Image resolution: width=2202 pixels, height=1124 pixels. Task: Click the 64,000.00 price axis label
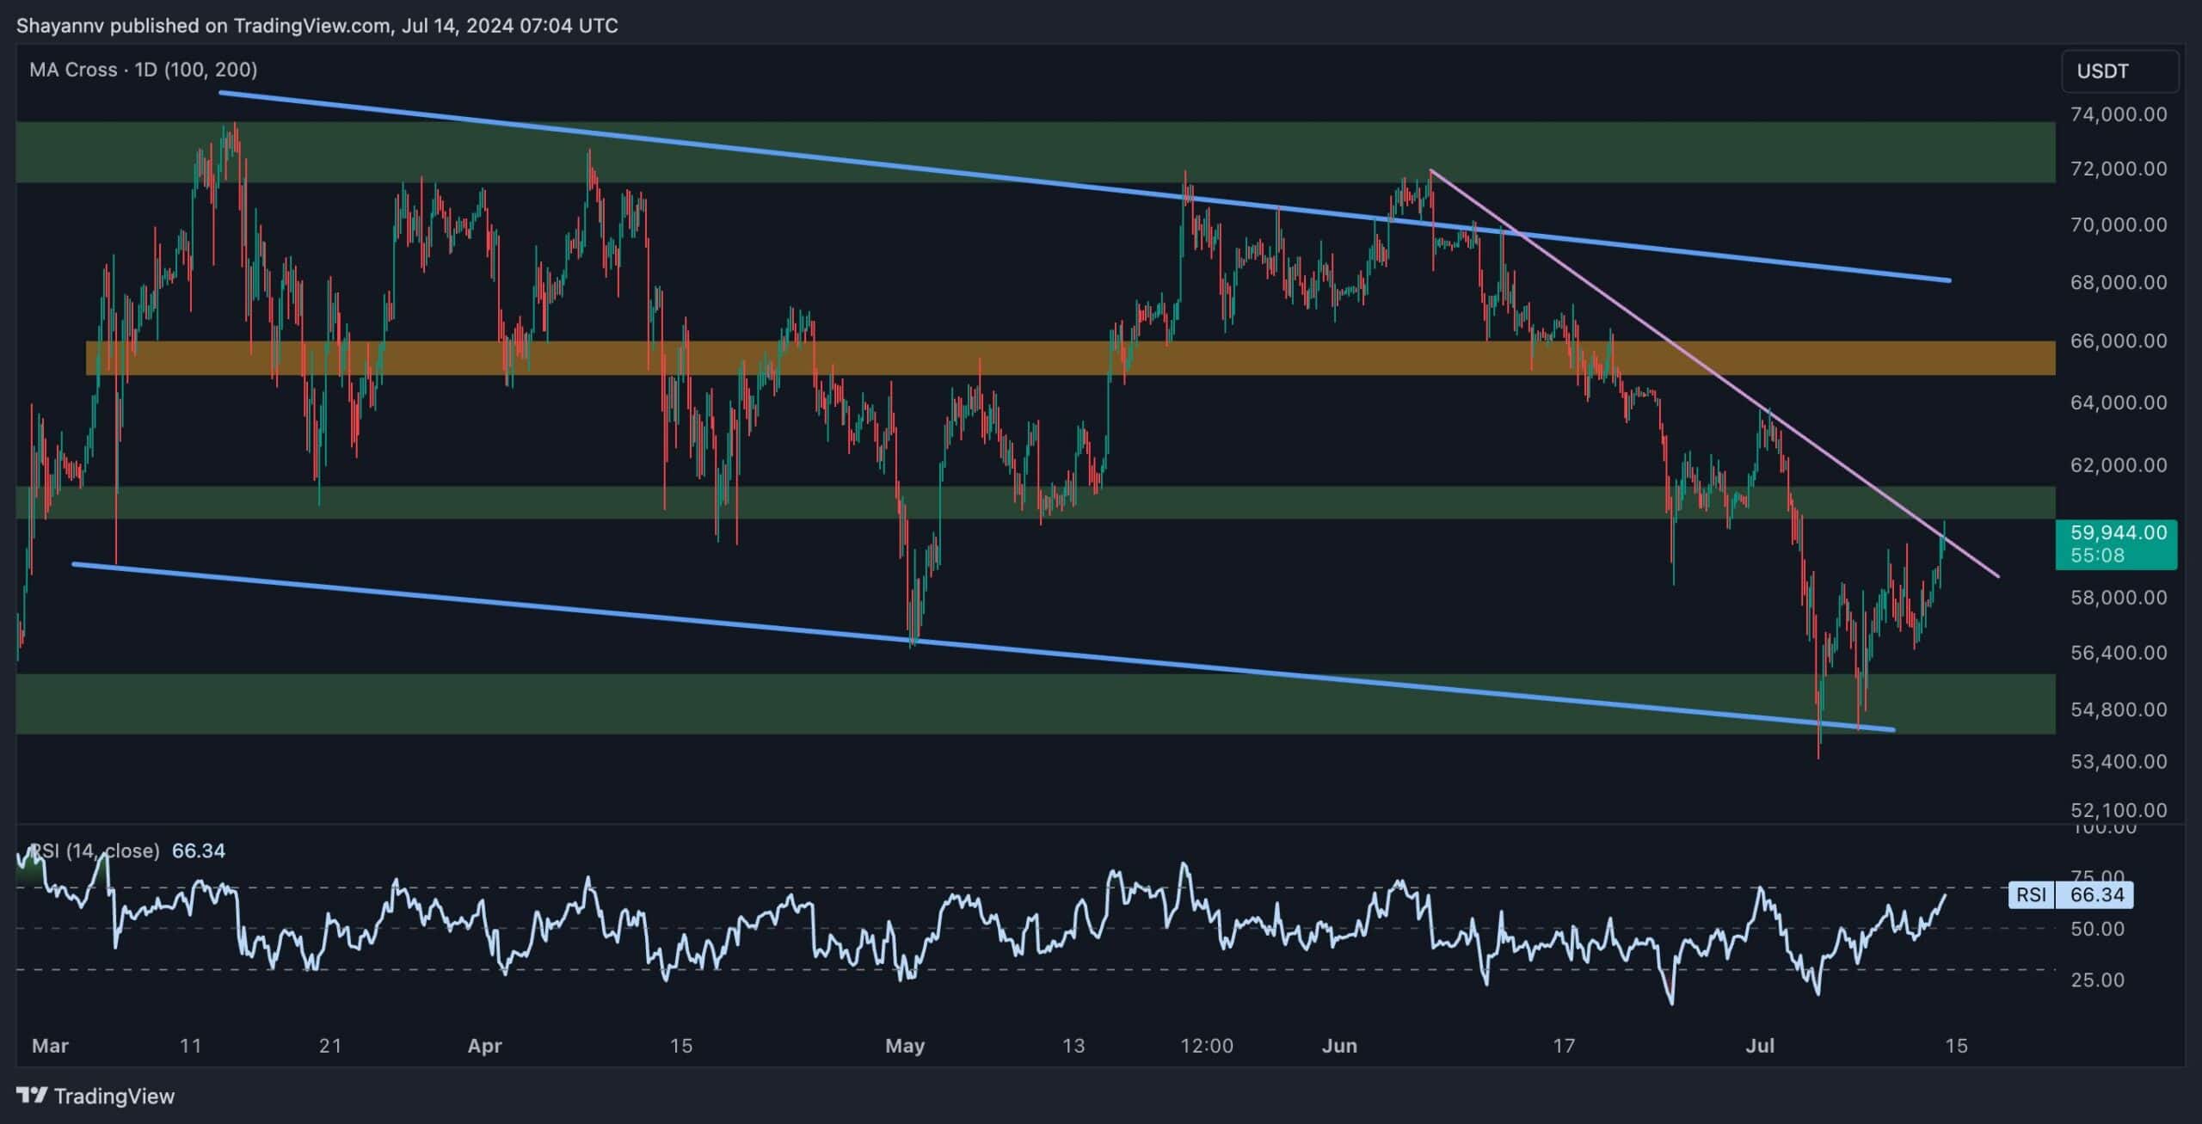click(x=2119, y=402)
